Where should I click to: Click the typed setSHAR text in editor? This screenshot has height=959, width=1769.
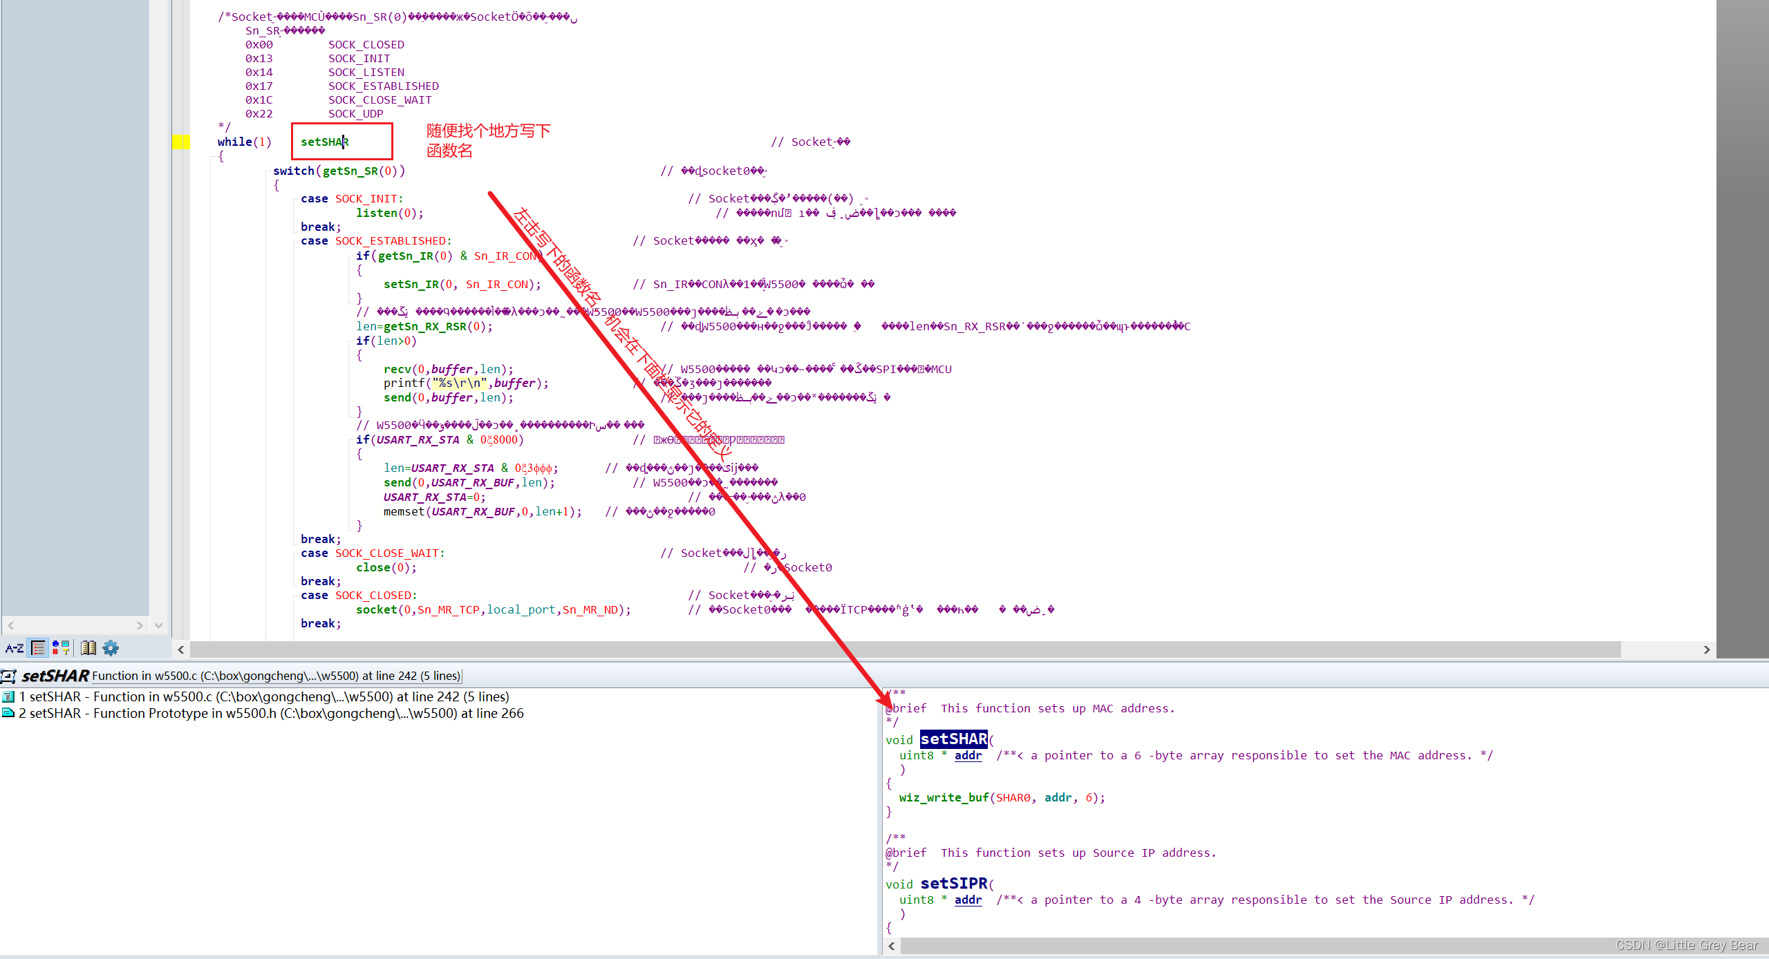[324, 142]
